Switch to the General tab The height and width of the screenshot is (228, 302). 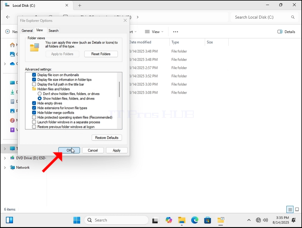pos(27,31)
